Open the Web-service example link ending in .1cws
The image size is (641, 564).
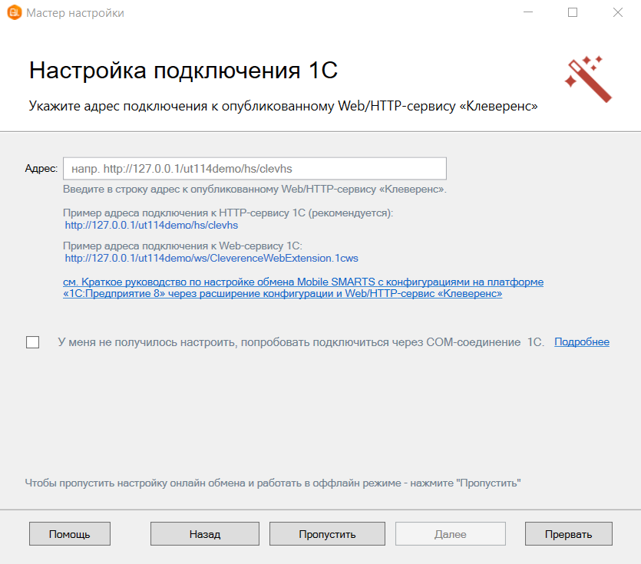222,258
